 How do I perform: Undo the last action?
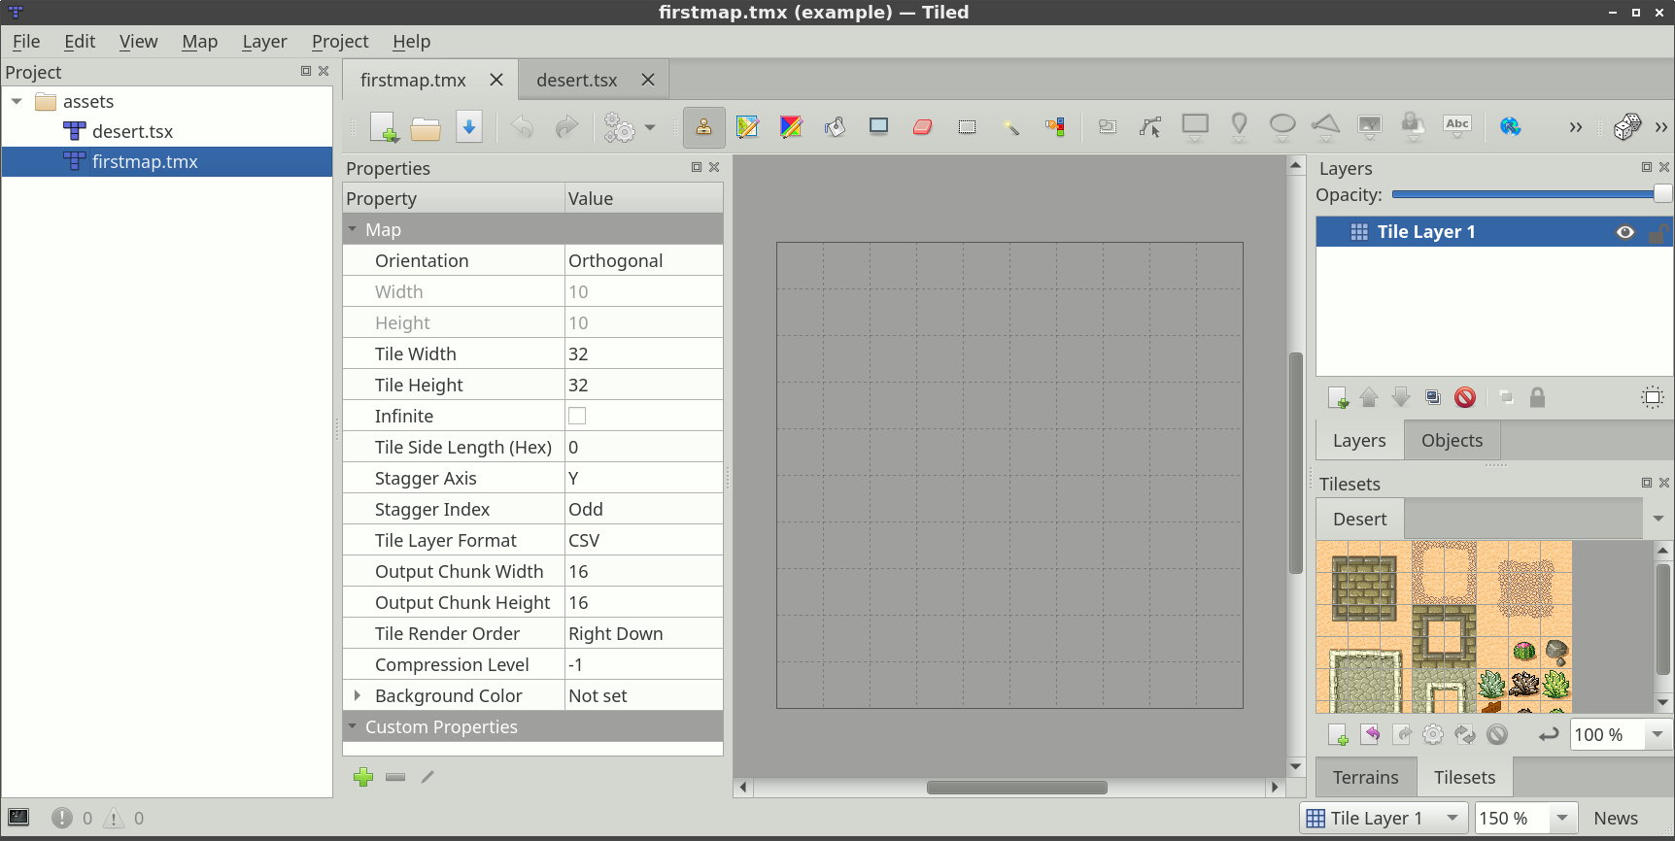[523, 127]
